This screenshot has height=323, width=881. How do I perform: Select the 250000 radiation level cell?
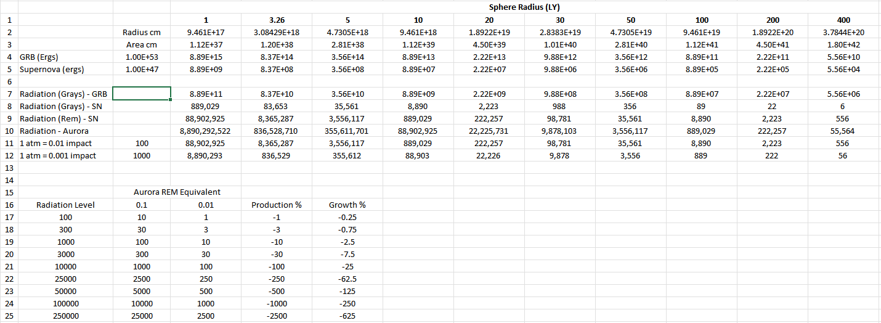point(65,316)
